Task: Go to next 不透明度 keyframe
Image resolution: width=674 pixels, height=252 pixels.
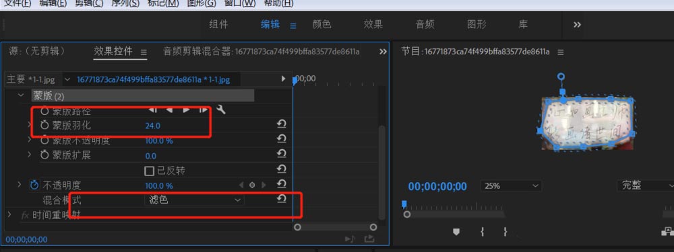Action: click(264, 185)
